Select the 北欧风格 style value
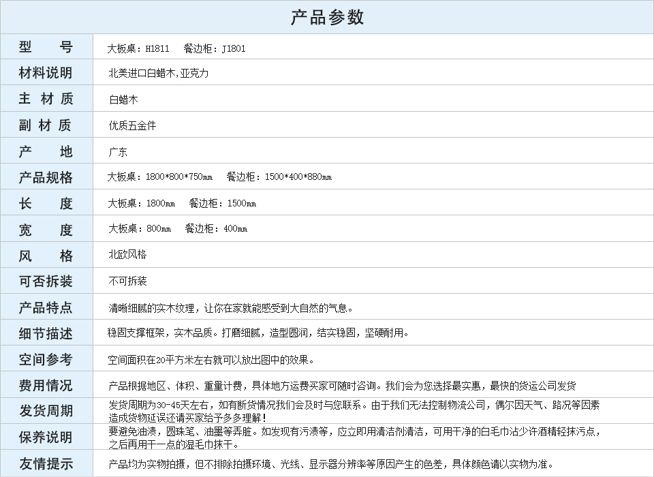654x477 pixels. point(127,255)
